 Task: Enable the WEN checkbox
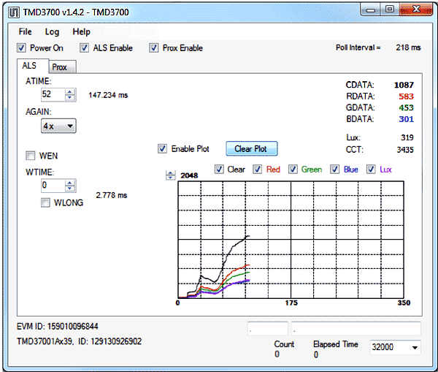[x=31, y=156]
